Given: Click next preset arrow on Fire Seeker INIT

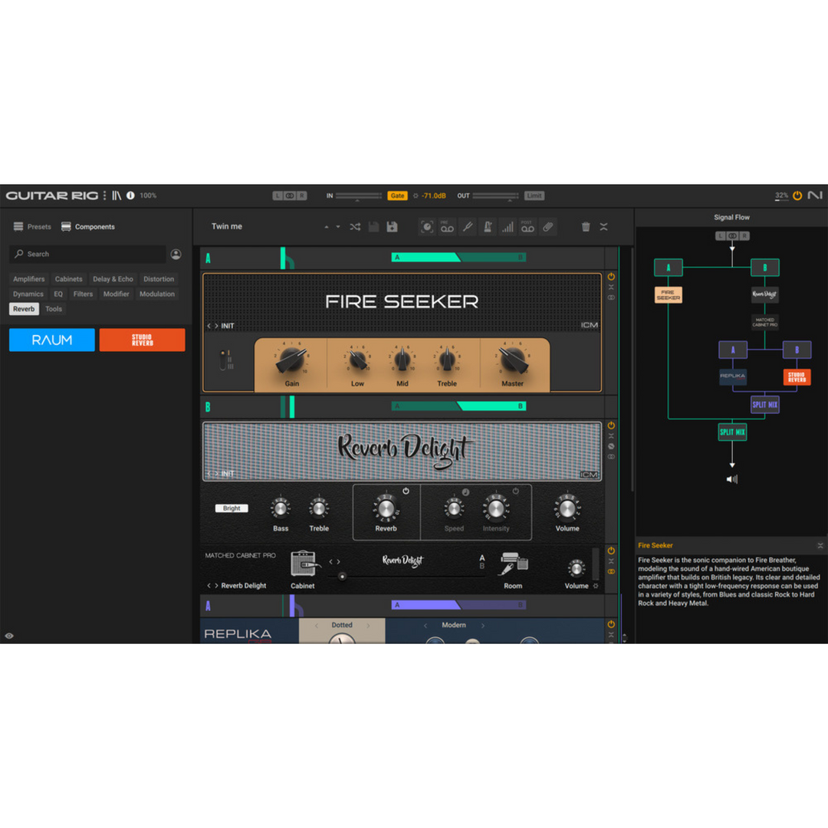Looking at the screenshot, I should (x=216, y=327).
